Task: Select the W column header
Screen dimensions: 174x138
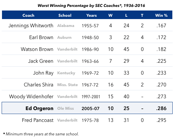Action: click(110, 15)
